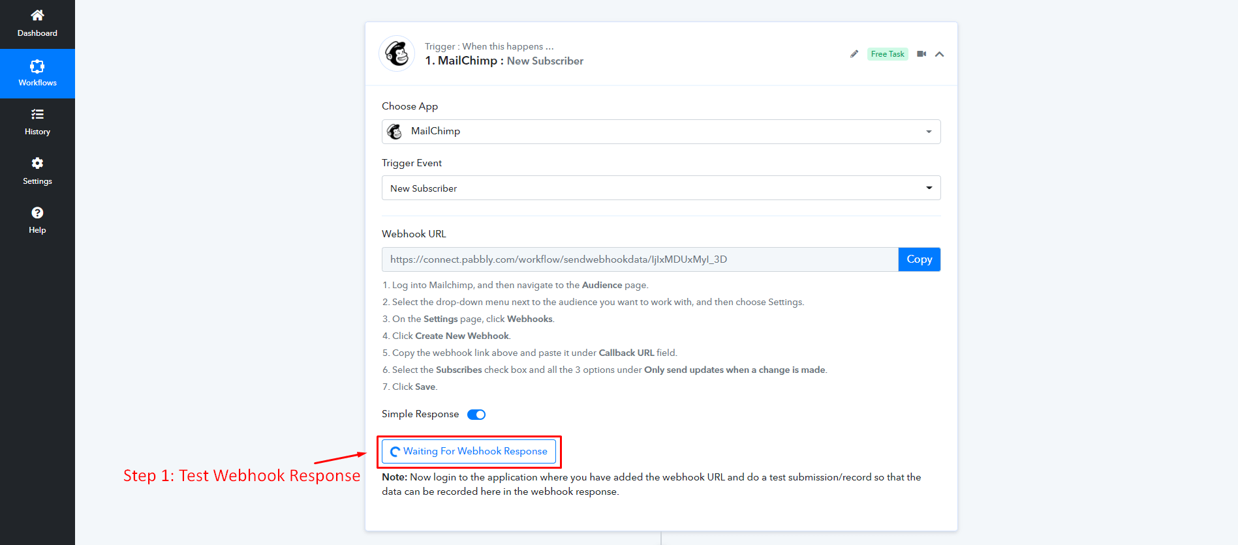Open the Settings gear icon
The image size is (1238, 545).
[x=37, y=163]
